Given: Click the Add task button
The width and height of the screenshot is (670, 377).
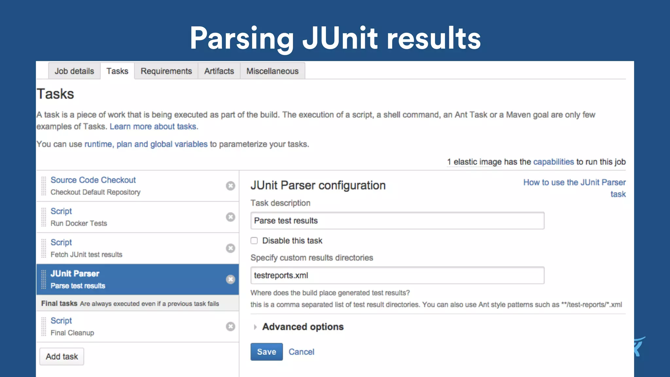Looking at the screenshot, I should pyautogui.click(x=62, y=356).
